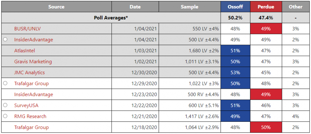Image resolution: width=311 pixels, height=134 pixels.
Task: Open the 12/18/2020 Trafalgar Group link
Action: click(x=31, y=127)
